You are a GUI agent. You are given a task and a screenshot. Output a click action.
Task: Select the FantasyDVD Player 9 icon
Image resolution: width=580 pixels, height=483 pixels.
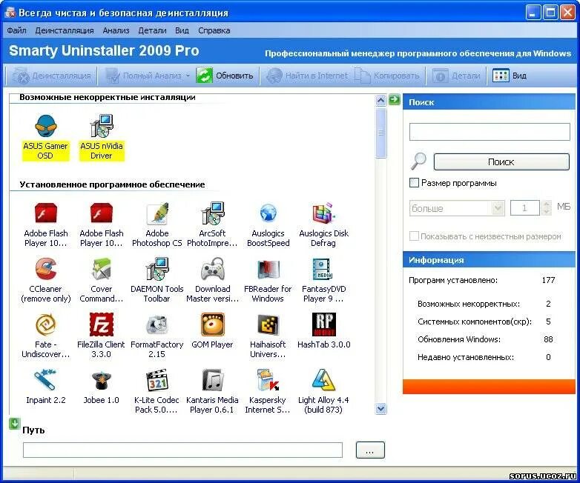coord(323,269)
